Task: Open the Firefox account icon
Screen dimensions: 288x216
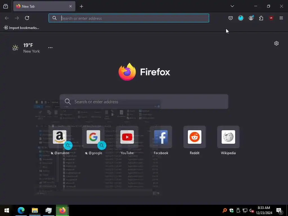Action: tap(251, 18)
